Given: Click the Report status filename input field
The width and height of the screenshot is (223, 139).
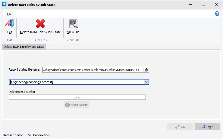Looking at the screenshot, I should point(93,70).
